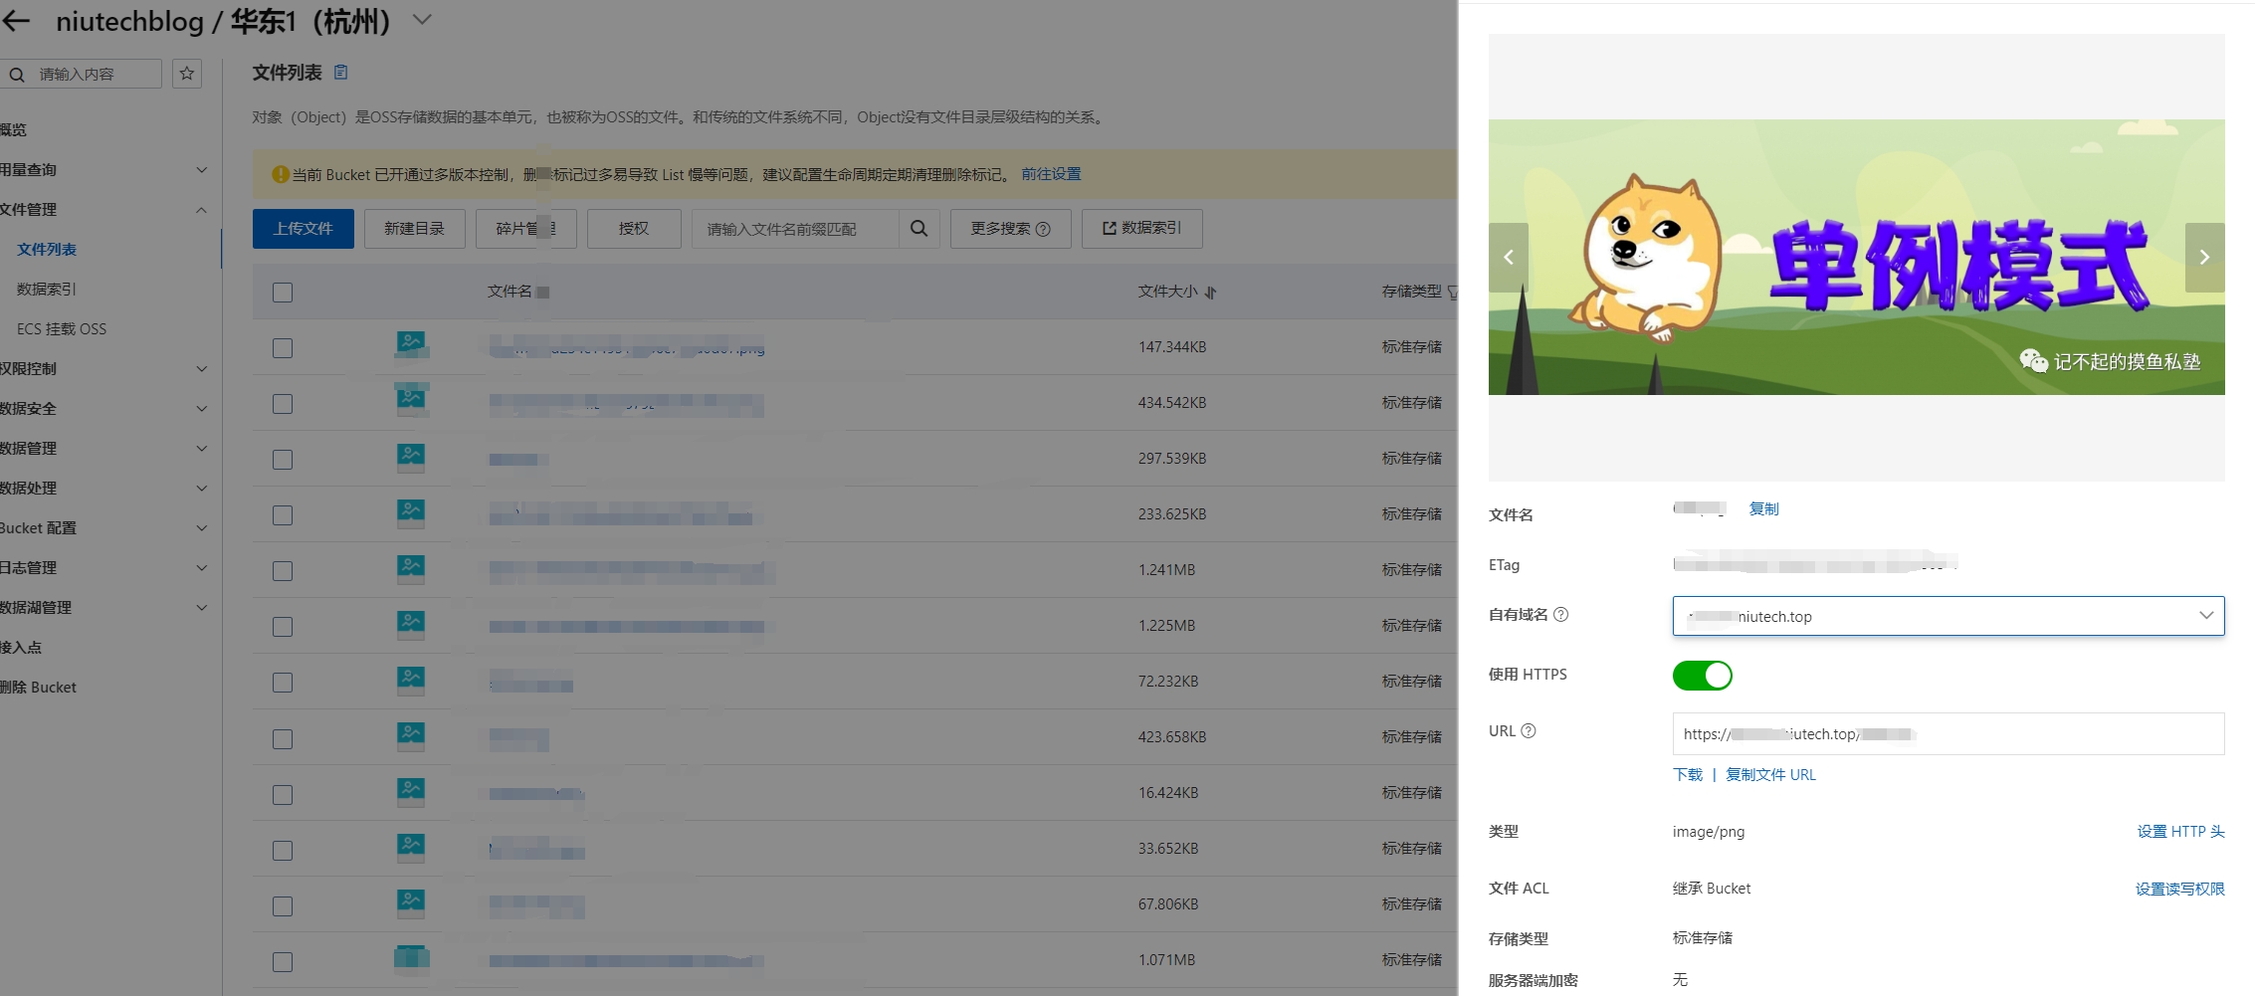Viewport: 2255px width, 996px height.
Task: Toggle the 使用 HTTPS switch
Action: 1702,676
